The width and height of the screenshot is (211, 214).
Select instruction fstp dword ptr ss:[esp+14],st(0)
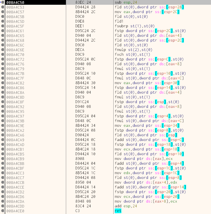(x=150, y=87)
